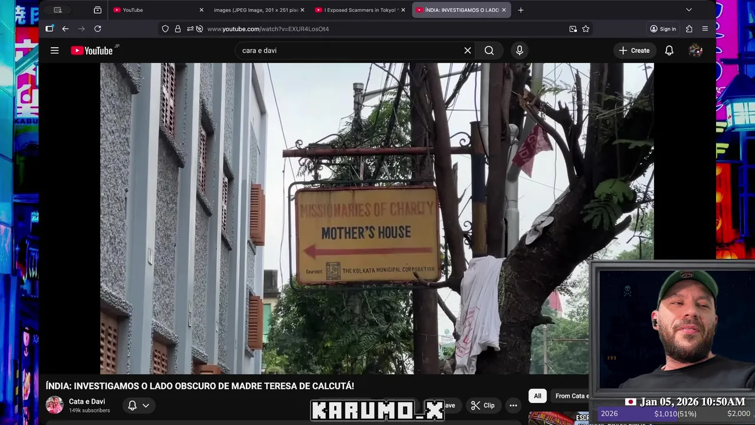Open the browser extensions puzzle icon
This screenshot has width=755, height=425.
click(689, 29)
